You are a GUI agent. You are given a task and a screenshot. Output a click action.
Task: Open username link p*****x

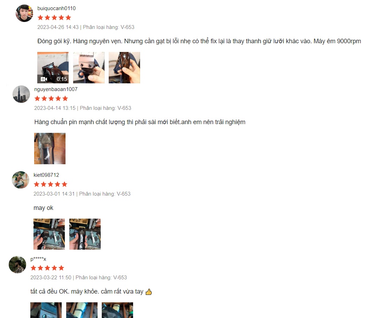point(38,259)
